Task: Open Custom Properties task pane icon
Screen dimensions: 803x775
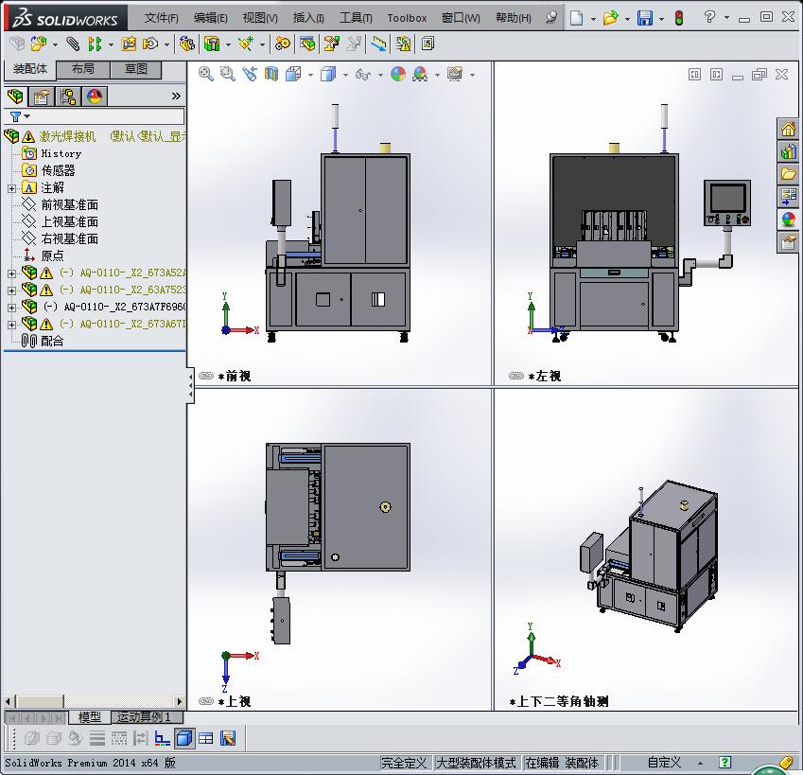Action: pyautogui.click(x=788, y=241)
